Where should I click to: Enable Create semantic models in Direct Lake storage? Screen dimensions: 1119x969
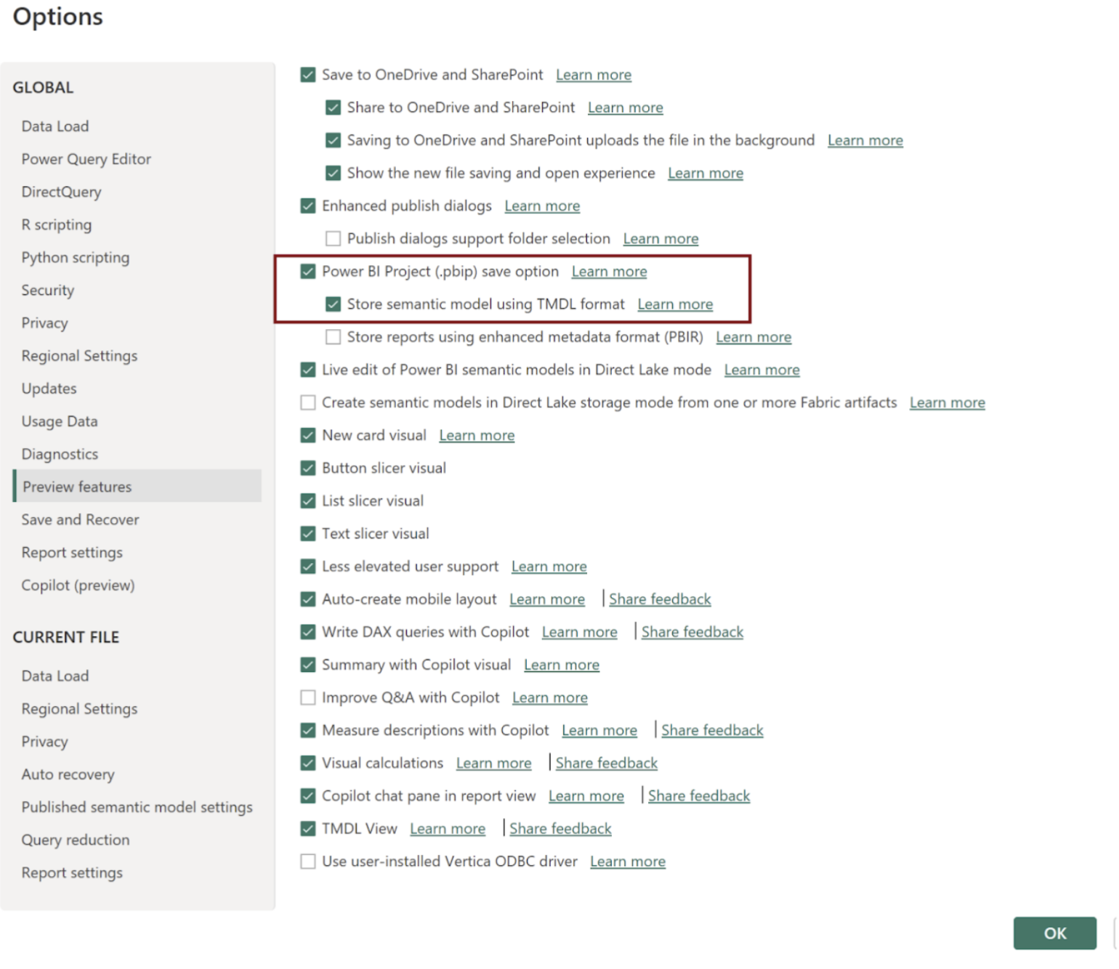point(308,402)
